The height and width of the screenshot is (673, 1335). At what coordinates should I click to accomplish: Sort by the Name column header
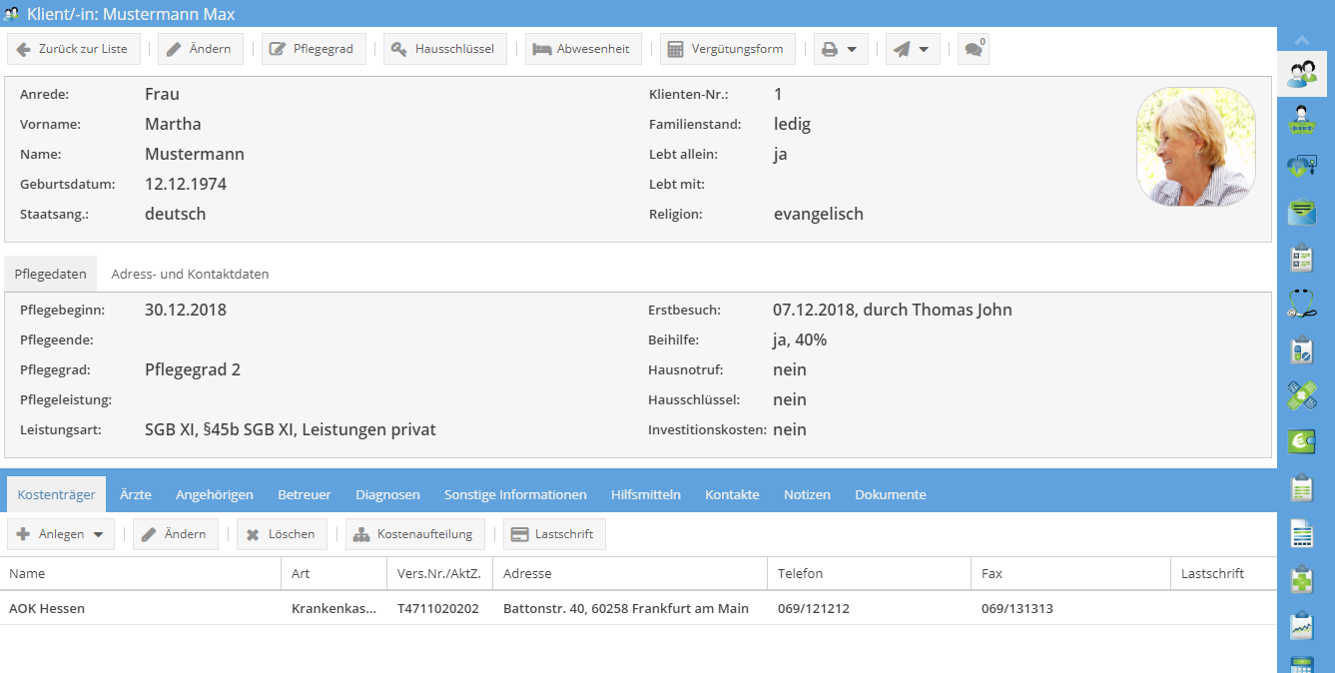pyautogui.click(x=141, y=574)
